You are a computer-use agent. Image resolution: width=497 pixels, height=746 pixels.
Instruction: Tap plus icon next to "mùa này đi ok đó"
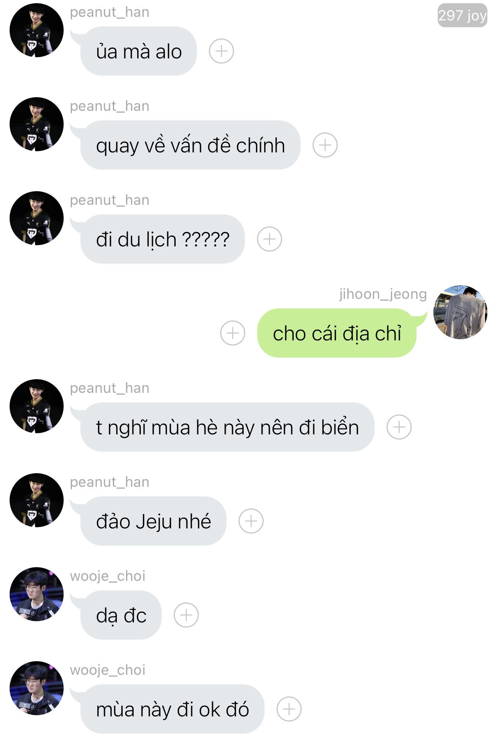coord(289,709)
